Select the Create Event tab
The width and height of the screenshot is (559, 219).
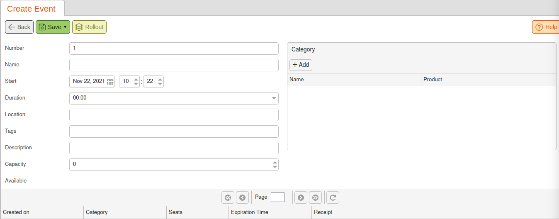coord(32,9)
